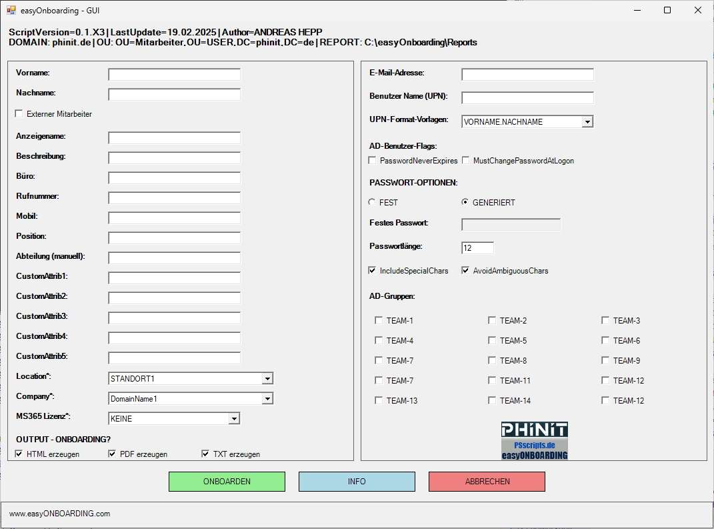The image size is (714, 529).
Task: Click the easyOnboarding icon in the title bar
Action: (x=11, y=10)
